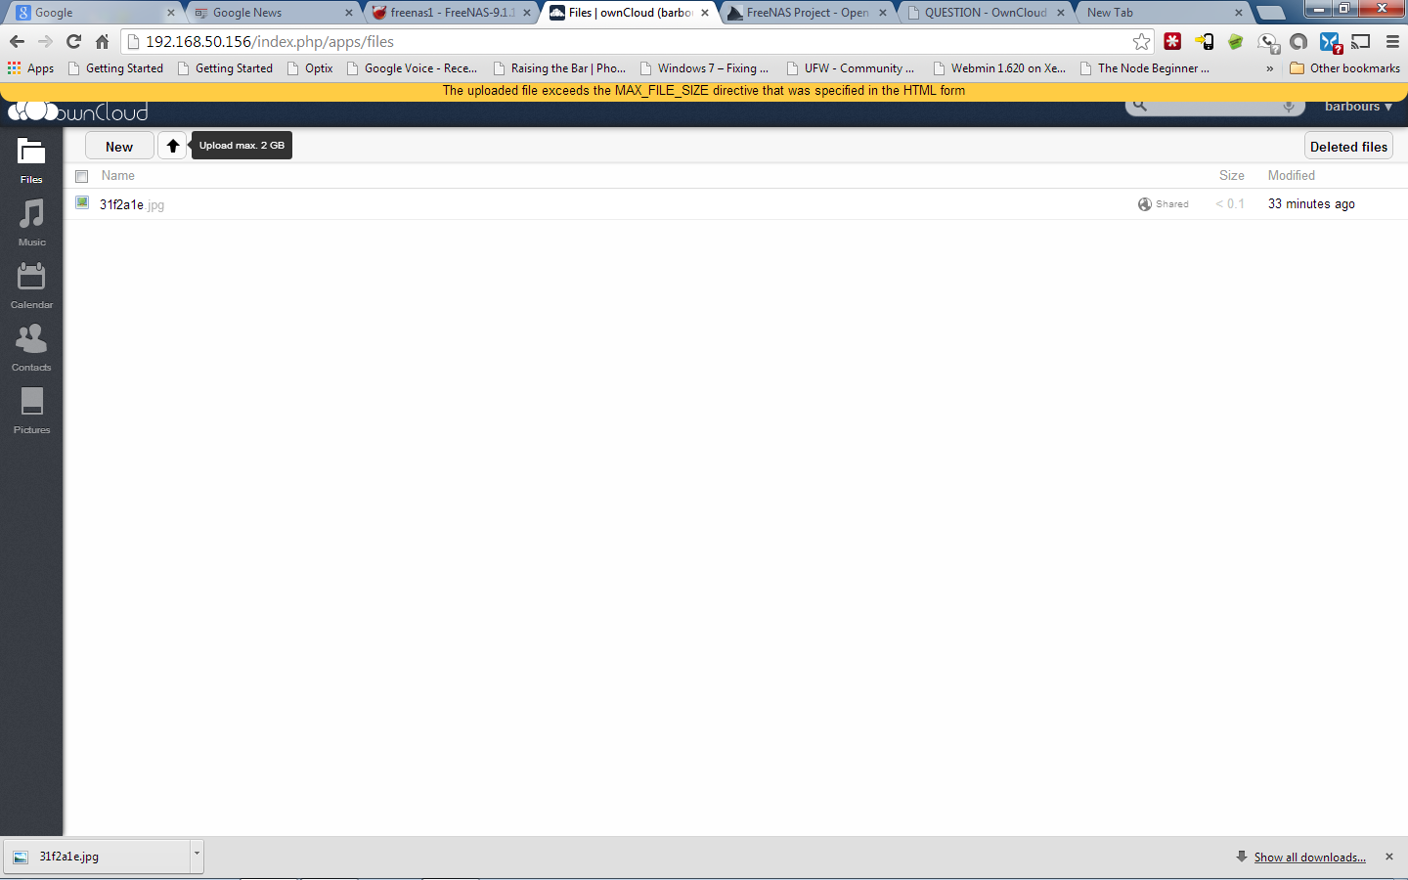Close the New Tab tab
1408x880 pixels.
(1239, 13)
